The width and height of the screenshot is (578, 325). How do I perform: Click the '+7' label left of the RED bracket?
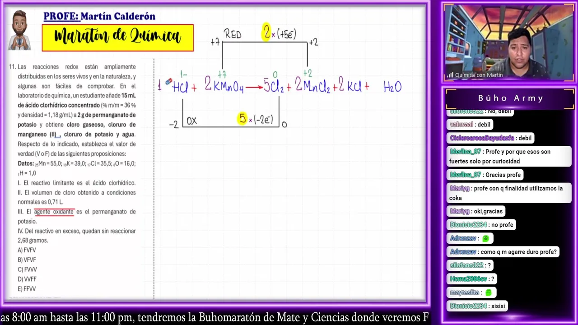215,42
